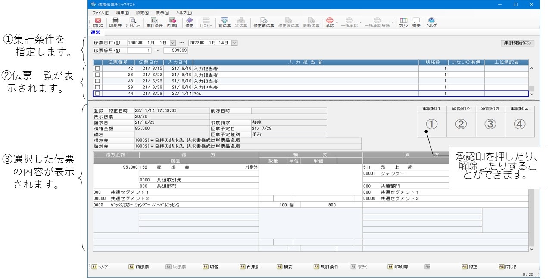Click the 閉じる toolbar icon

[98, 22]
